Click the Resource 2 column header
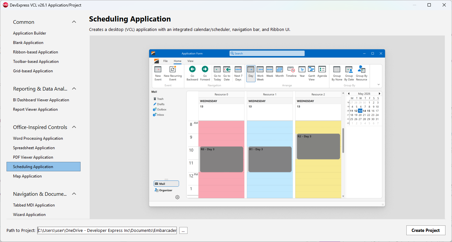Screen dimensions: 452x242 (x=318, y=94)
